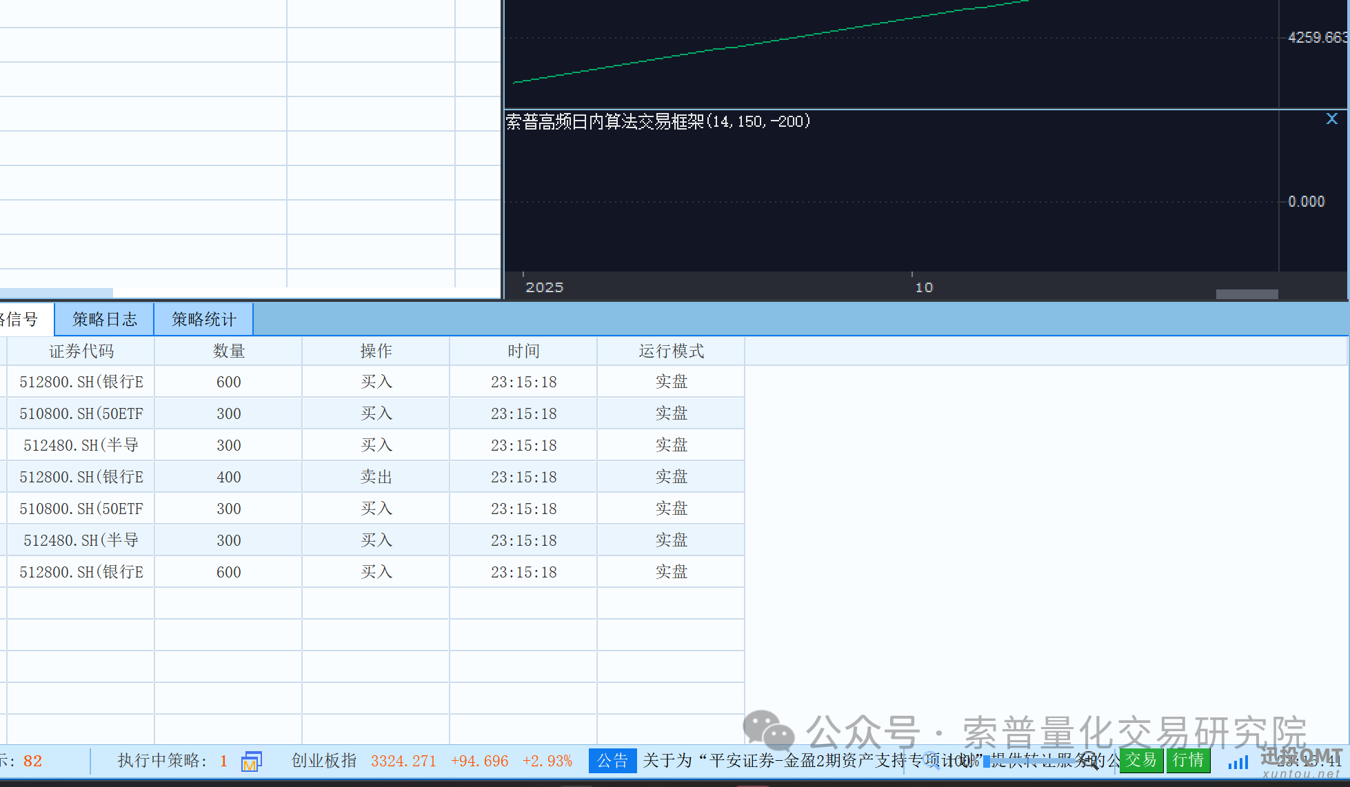Screen dimensions: 1350x787
Task: Click the 2025 label on the chart axis
Action: click(x=544, y=287)
